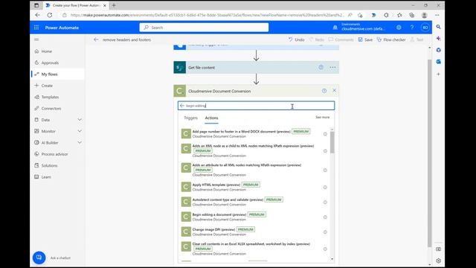This screenshot has width=476, height=268.
Task: Select Change image DPI action
Action: click(x=254, y=232)
